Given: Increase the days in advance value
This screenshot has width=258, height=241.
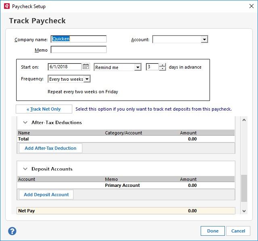Looking at the screenshot, I should point(162,65).
